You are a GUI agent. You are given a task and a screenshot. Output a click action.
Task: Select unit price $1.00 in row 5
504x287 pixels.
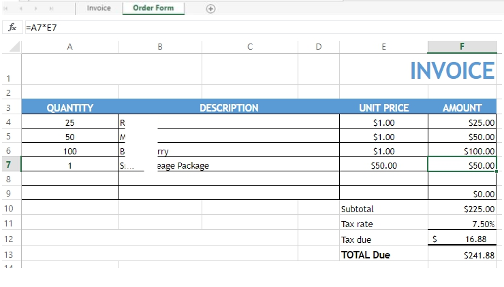383,136
